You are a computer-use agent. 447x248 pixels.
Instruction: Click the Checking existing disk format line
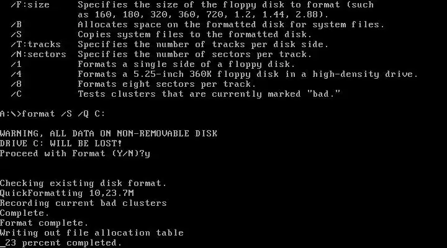click(83, 183)
